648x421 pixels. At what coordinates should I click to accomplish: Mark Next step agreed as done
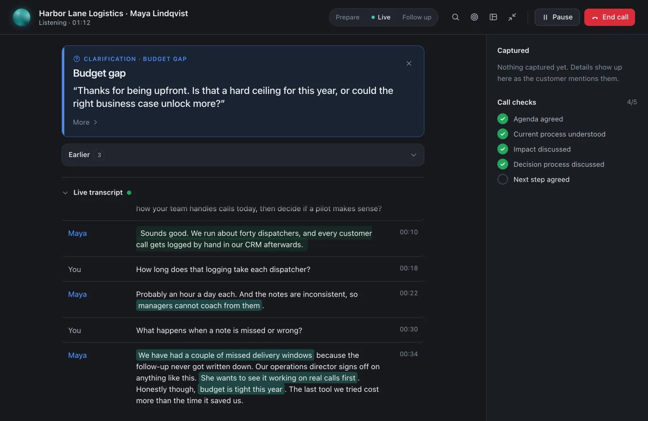point(503,179)
